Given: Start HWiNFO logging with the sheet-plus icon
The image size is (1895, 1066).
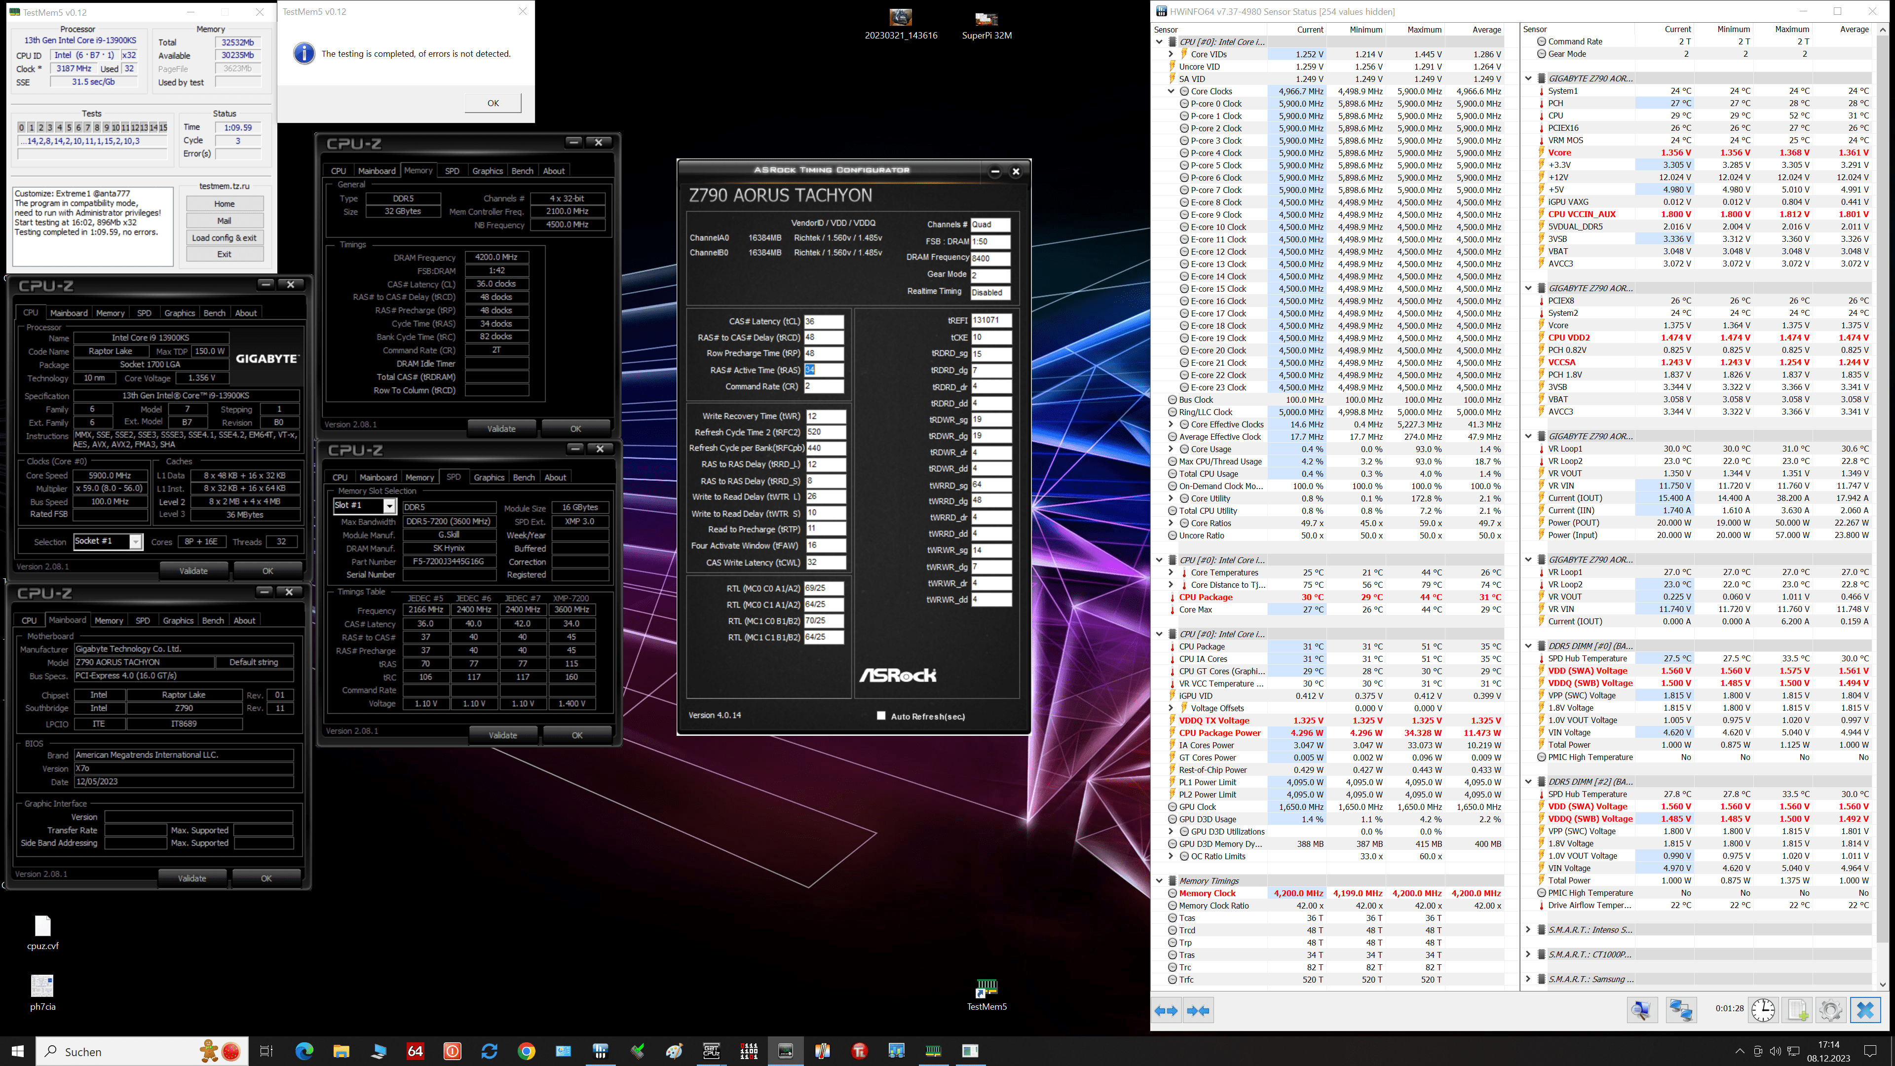Looking at the screenshot, I should point(1797,1010).
